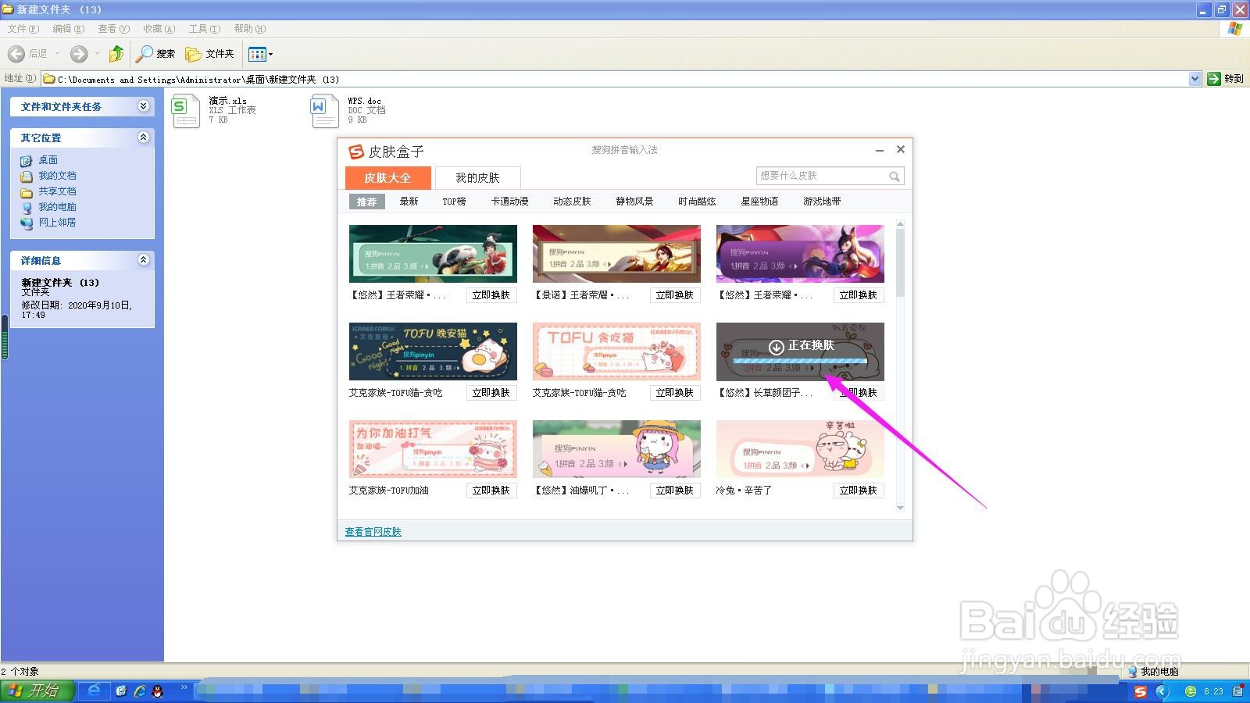Go up one folder level icon
This screenshot has height=703, width=1250.
pyautogui.click(x=116, y=53)
